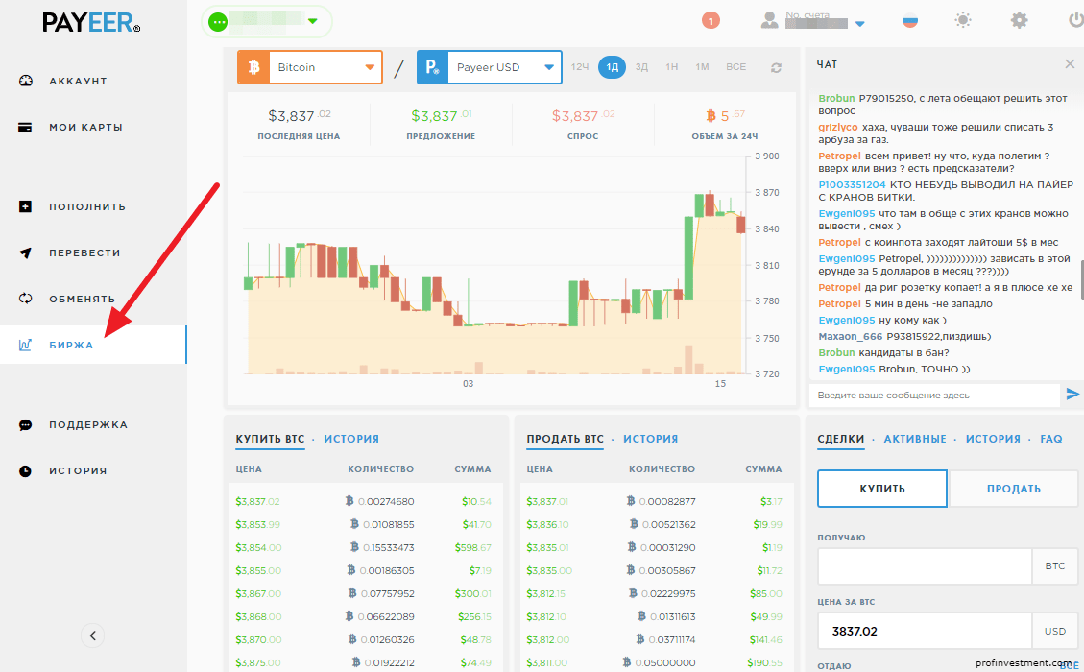Viewport: 1084px width, 672px height.
Task: Click the PAYEER logo
Action: [x=91, y=23]
